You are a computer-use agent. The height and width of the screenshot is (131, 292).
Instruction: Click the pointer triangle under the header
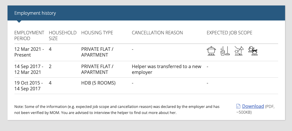(19, 22)
